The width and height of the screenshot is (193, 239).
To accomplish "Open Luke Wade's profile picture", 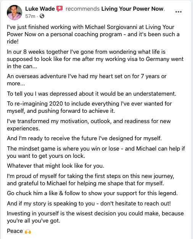I will 14,13.
